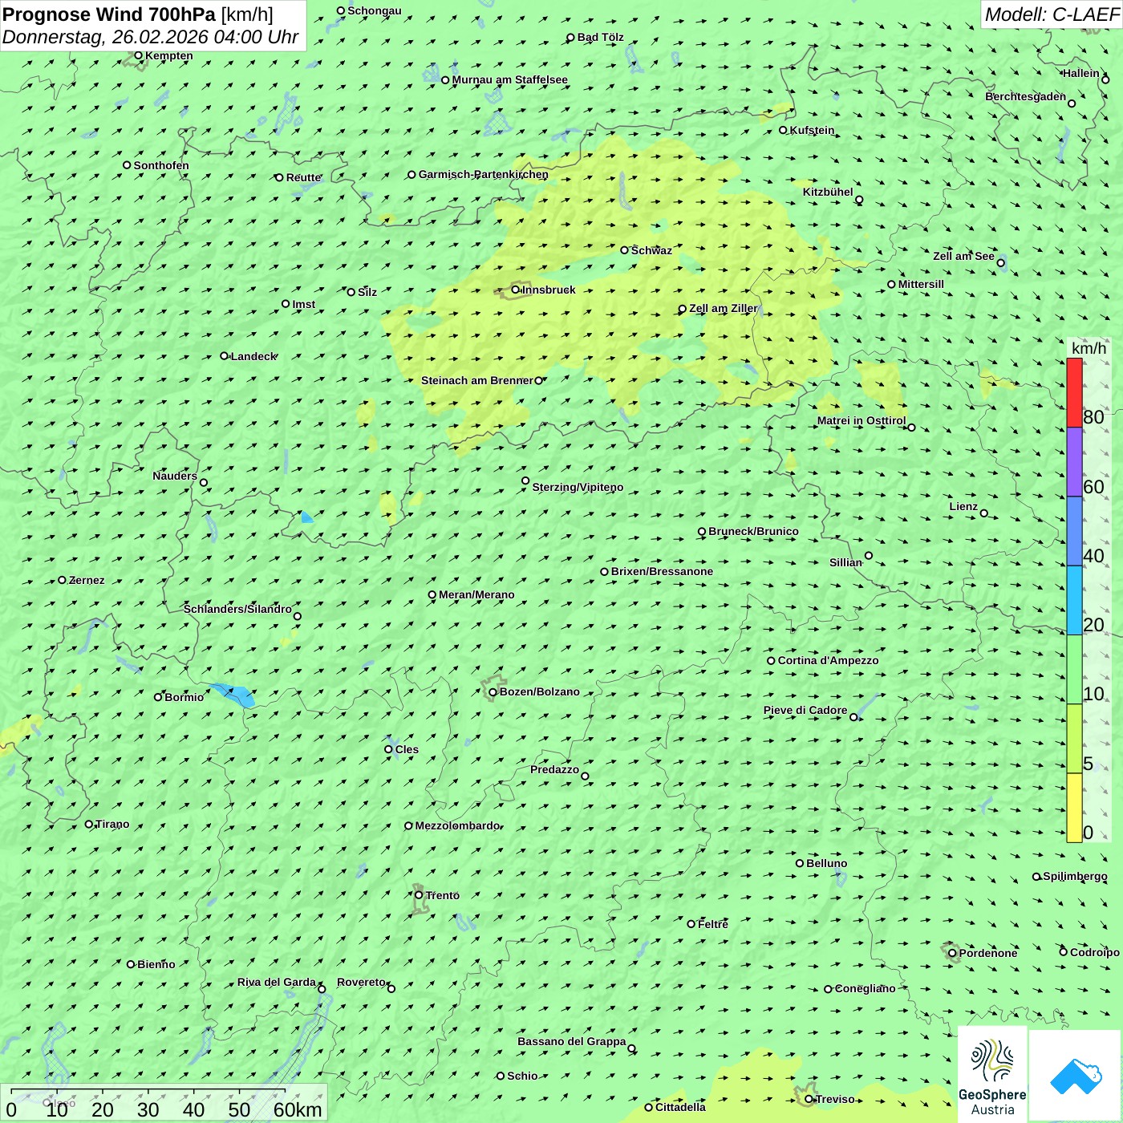Click the Trento city marker
The width and height of the screenshot is (1123, 1123).
(419, 895)
